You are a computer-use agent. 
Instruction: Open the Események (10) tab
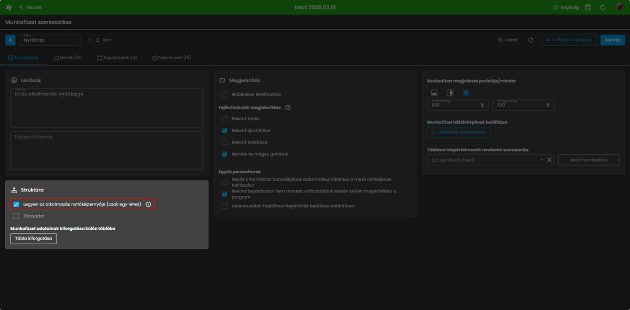(171, 58)
